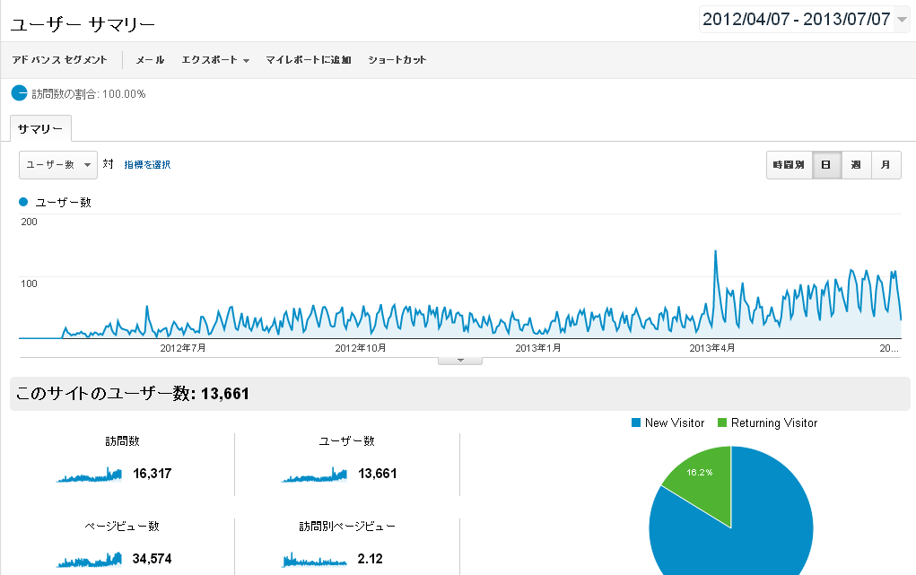Screen dimensions: 916x575
Task: Click the 訪問別ページビュー sparkline chart
Action: pyautogui.click(x=314, y=559)
